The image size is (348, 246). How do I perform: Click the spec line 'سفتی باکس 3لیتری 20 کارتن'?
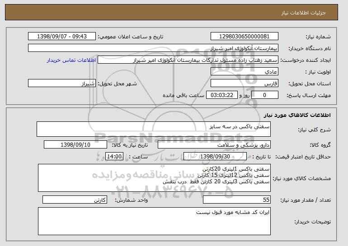coord(235,182)
